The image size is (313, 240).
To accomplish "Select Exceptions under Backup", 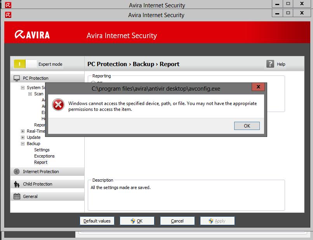I will pyautogui.click(x=44, y=156).
